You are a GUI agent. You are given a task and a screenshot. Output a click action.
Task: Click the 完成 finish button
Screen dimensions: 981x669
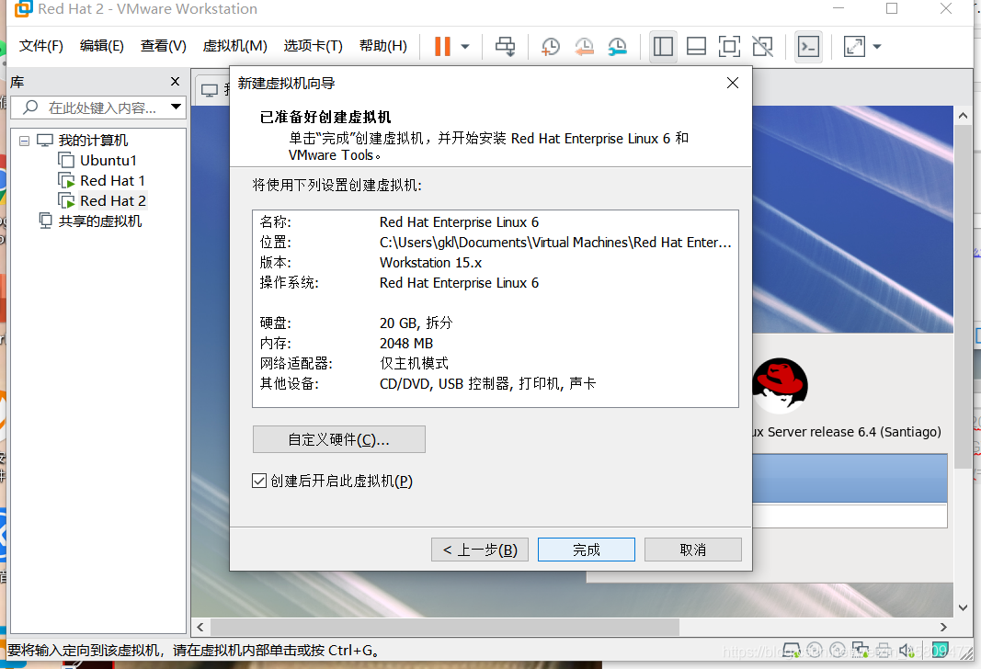[587, 550]
